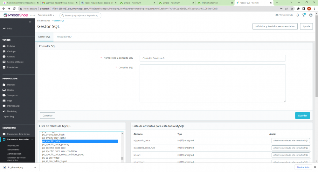
Task: Click the notifications bell icon
Action: tap(298, 15)
